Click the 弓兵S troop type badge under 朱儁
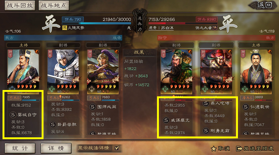The image size is (279, 155). point(94,98)
